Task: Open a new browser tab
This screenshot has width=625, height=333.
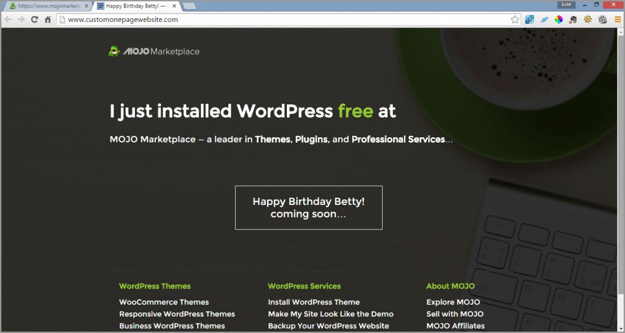Action: [x=189, y=6]
